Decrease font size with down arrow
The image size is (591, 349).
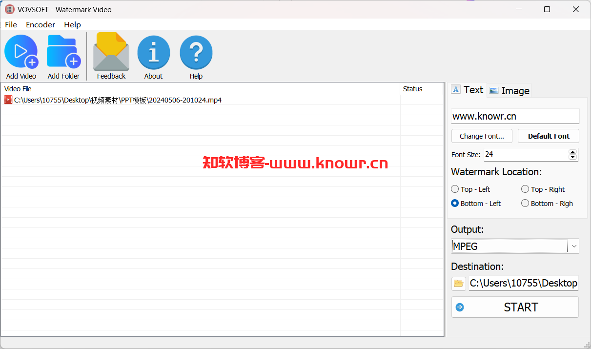pos(573,157)
